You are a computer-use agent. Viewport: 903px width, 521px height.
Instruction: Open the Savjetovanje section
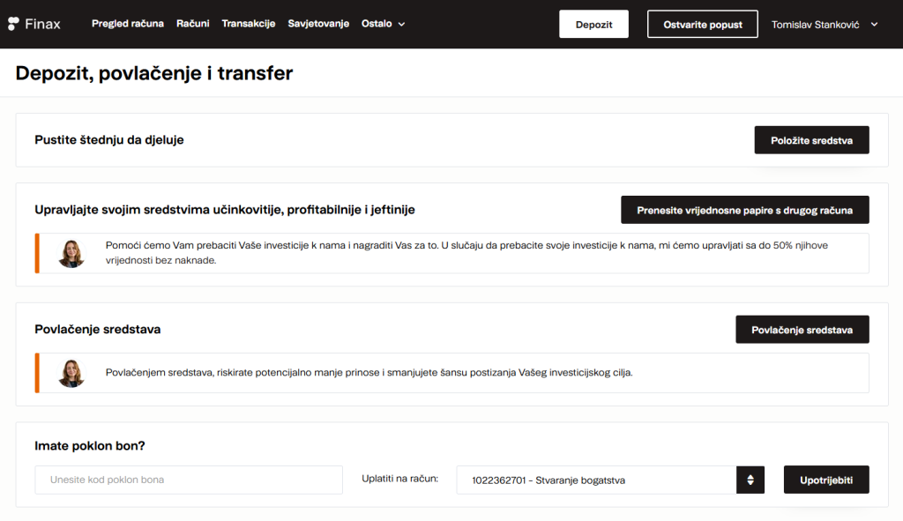(318, 24)
